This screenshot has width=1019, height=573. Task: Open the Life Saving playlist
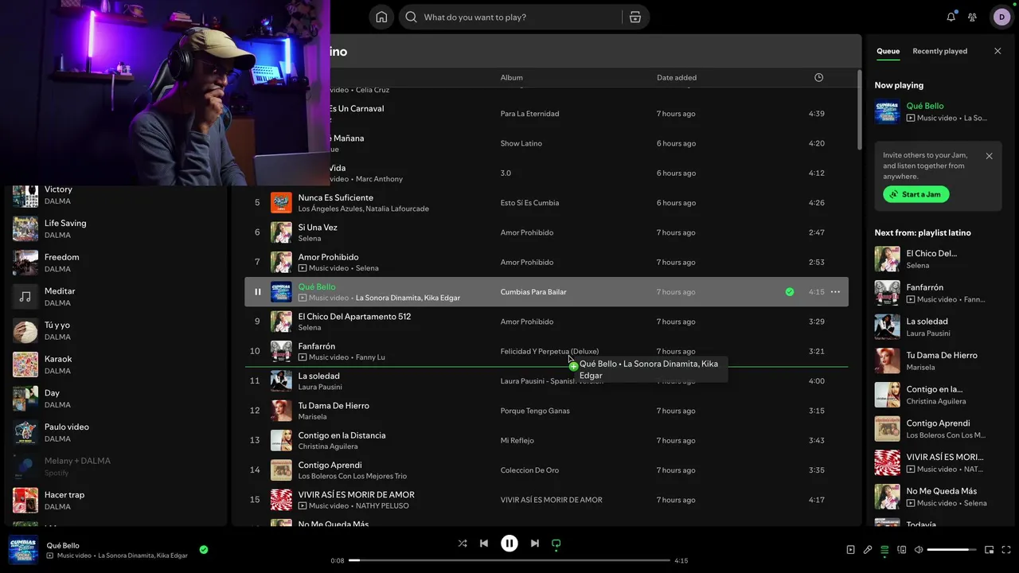click(x=115, y=229)
